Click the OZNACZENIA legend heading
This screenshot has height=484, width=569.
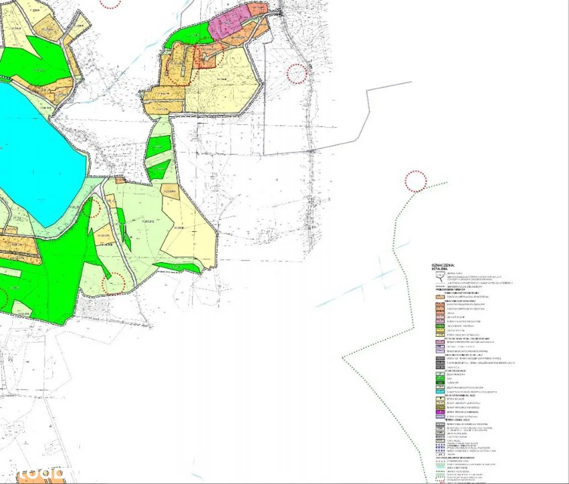tap(444, 265)
